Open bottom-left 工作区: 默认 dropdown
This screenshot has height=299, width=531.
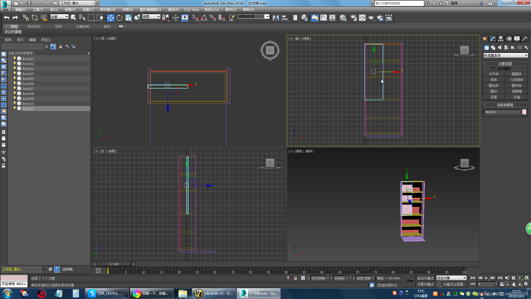click(x=23, y=269)
